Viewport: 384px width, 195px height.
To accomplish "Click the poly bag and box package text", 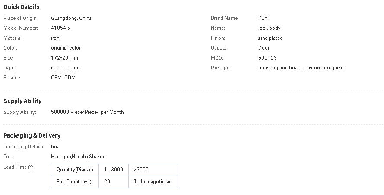I will [x=301, y=68].
